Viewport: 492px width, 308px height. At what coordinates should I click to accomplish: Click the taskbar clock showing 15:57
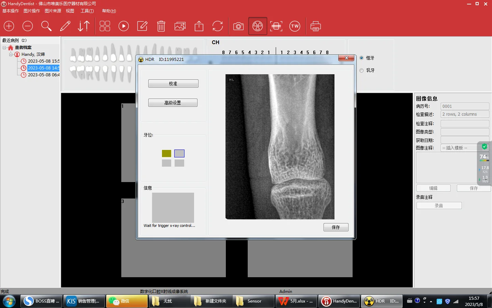point(474,301)
